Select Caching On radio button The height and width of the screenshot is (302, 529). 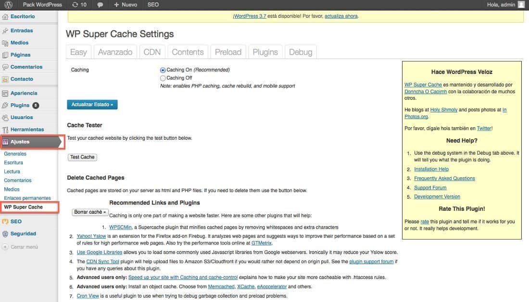(163, 70)
